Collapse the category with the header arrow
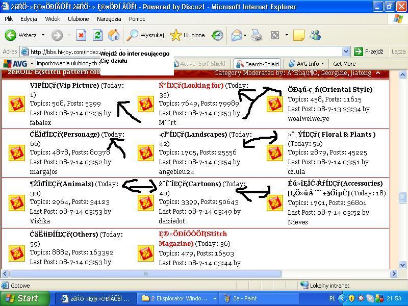The height and width of the screenshot is (306, 408). 378,73
